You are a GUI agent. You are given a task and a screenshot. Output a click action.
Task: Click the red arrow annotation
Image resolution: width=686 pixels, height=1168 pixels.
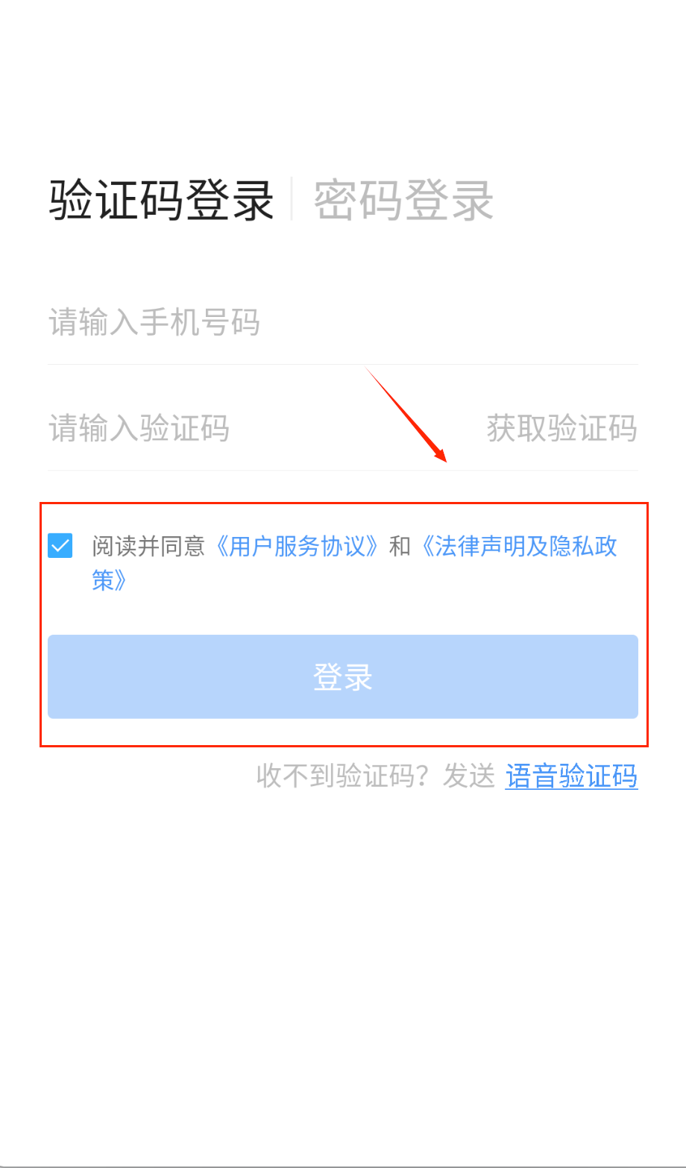(406, 415)
